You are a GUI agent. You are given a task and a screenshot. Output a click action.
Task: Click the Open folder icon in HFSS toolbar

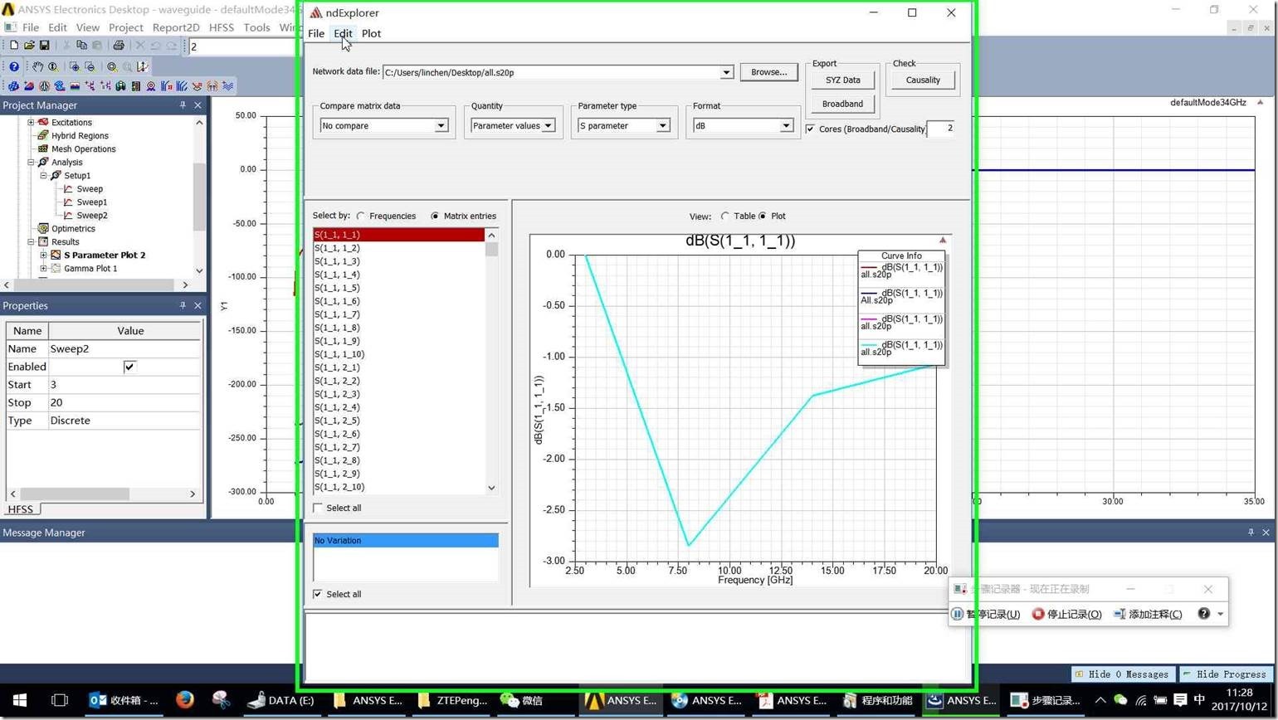click(29, 46)
